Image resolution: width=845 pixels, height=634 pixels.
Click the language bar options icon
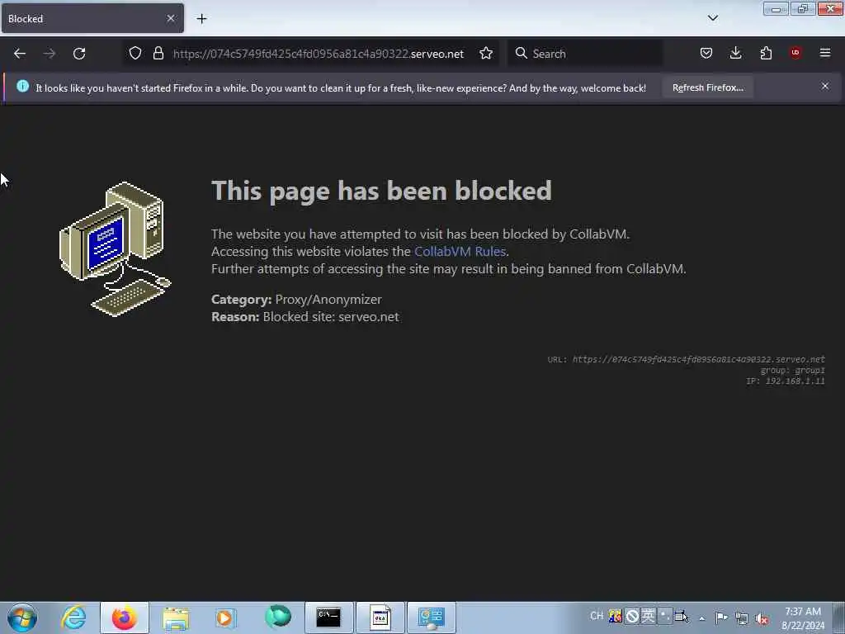pyautogui.click(x=682, y=616)
